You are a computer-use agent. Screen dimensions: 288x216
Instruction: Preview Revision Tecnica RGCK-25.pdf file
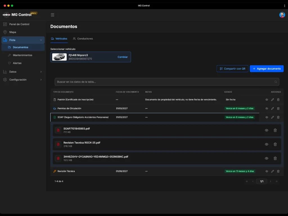(267, 144)
